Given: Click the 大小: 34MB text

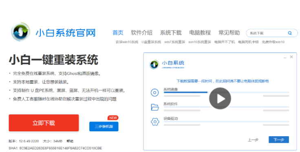Looking at the screenshot, I should pos(53,141).
